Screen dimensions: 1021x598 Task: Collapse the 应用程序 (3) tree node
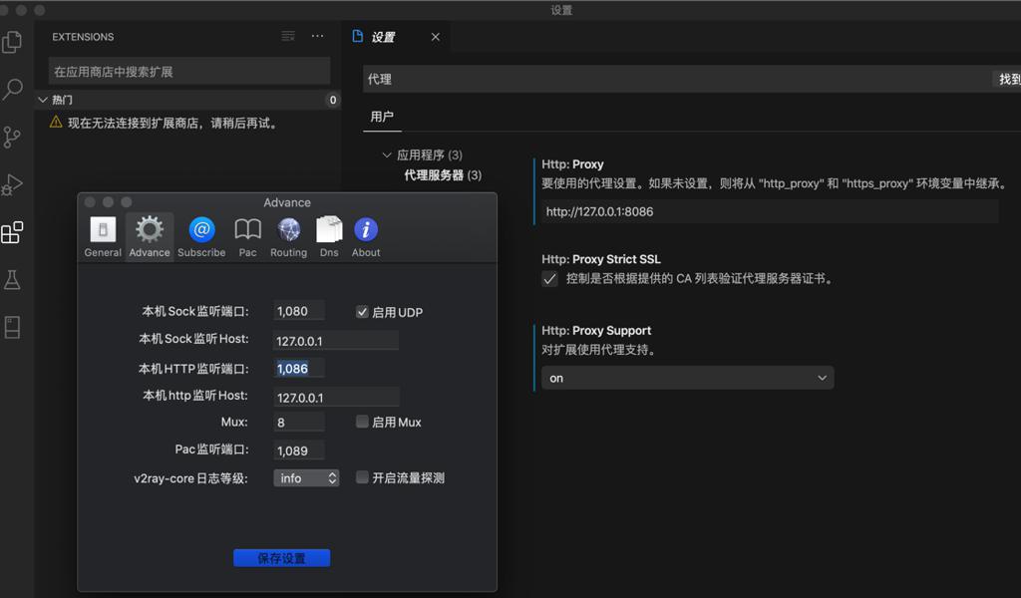click(x=387, y=154)
